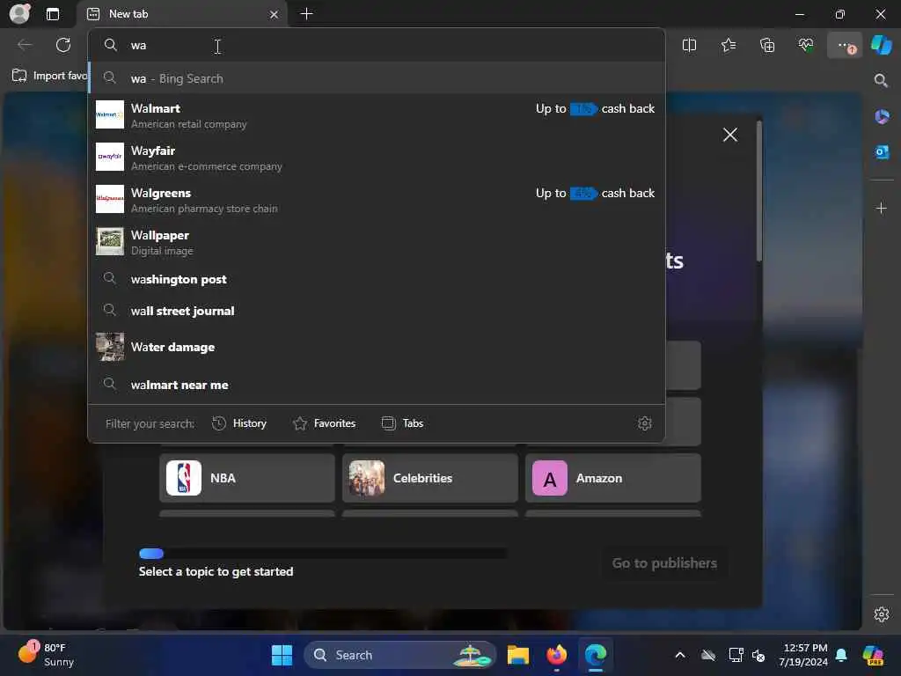Show hidden system tray icons
Viewport: 901px width, 676px height.
coord(680,655)
